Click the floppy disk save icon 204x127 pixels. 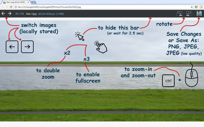tap(199, 13)
